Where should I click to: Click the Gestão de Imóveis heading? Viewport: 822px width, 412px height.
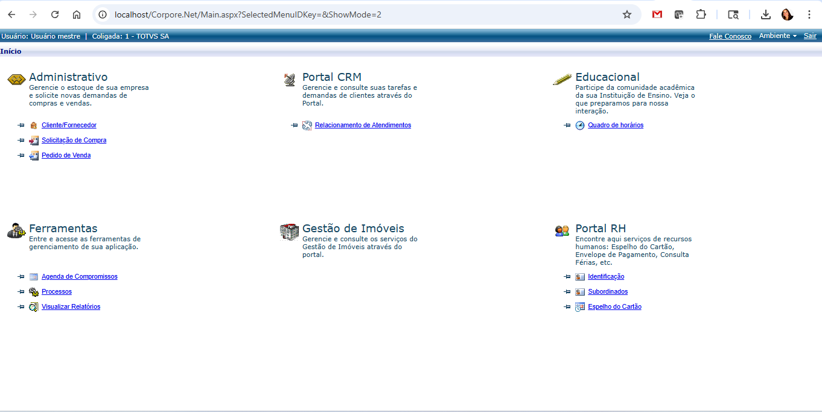pos(353,228)
